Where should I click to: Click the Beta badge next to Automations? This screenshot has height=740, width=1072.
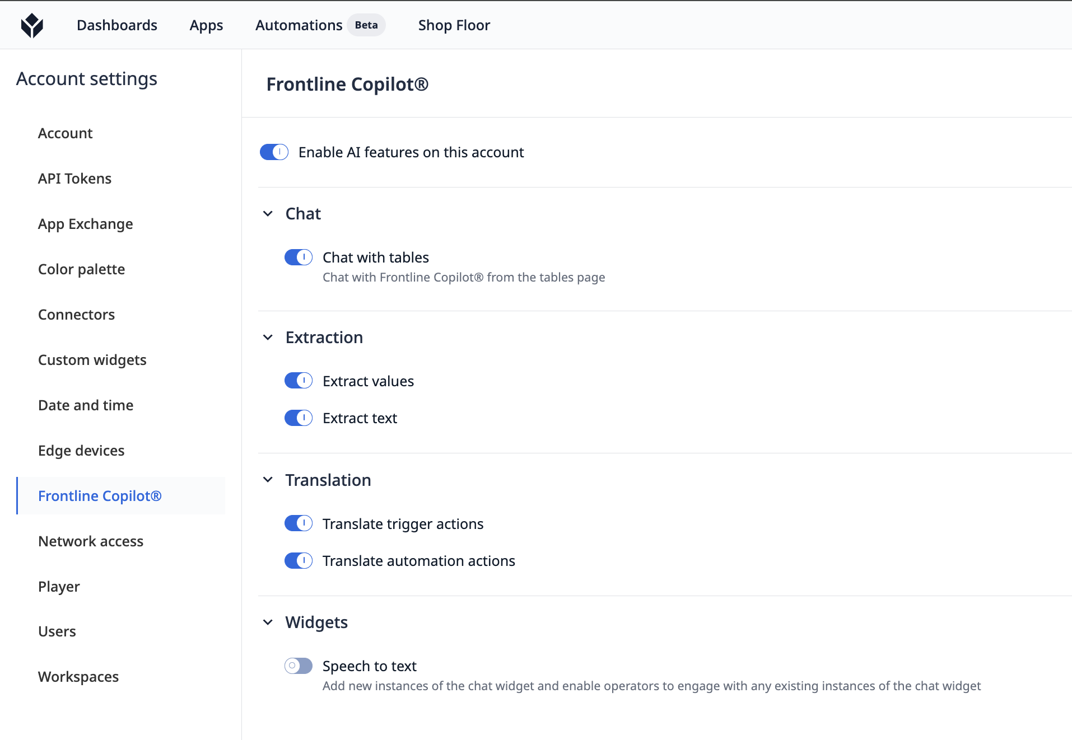(366, 25)
